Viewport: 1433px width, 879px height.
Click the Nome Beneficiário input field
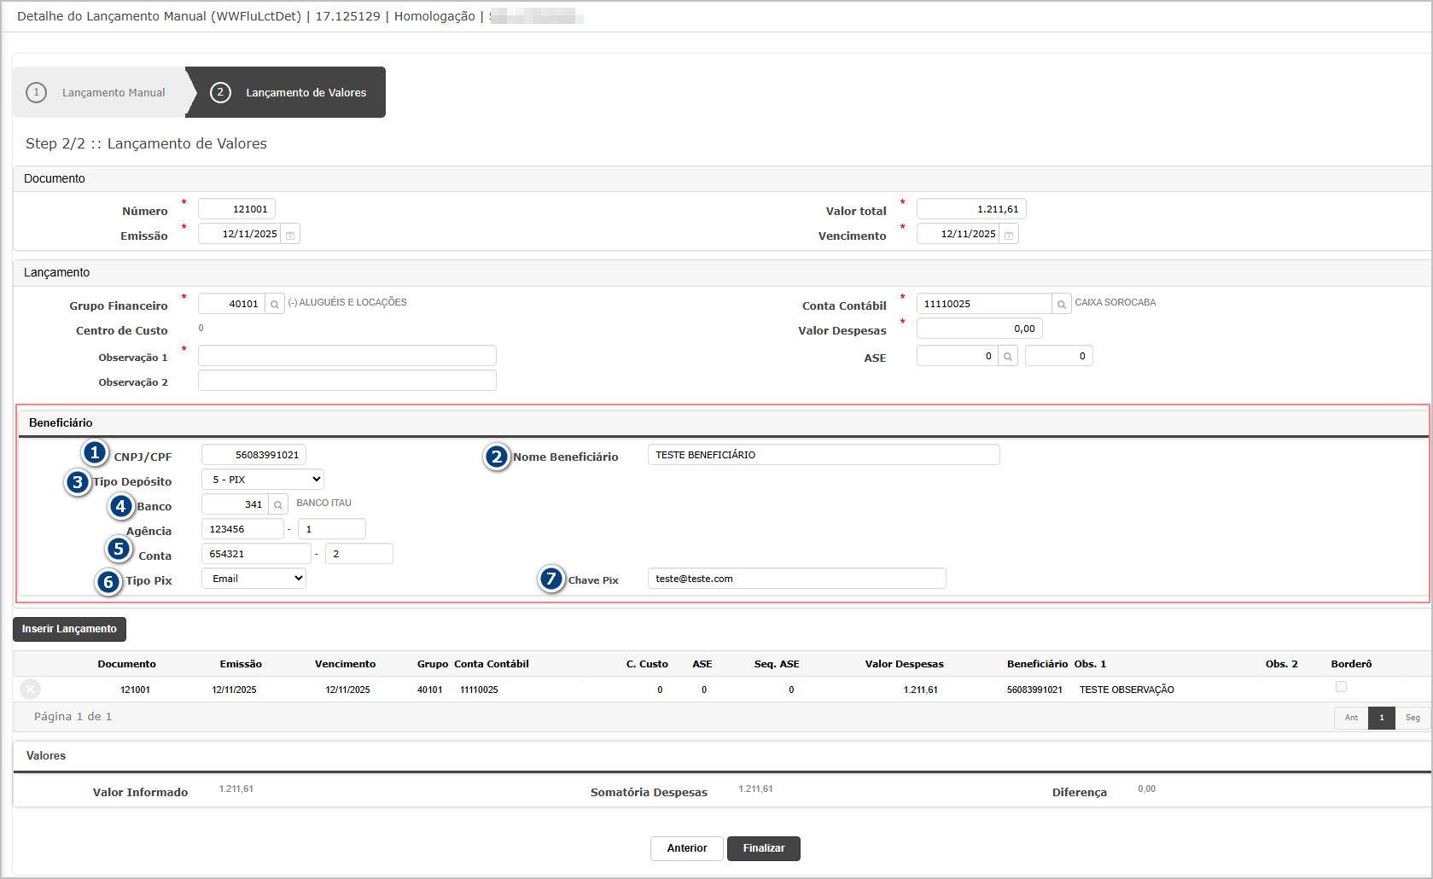pyautogui.click(x=823, y=455)
